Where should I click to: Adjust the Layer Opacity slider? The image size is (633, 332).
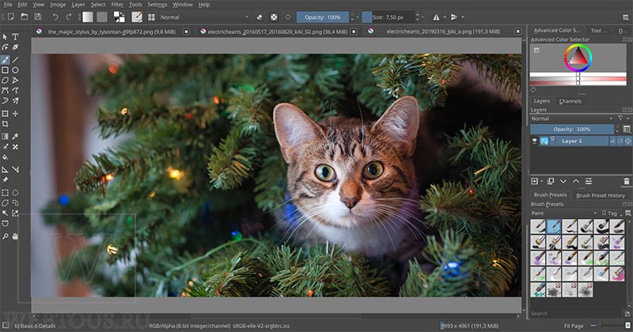(572, 129)
